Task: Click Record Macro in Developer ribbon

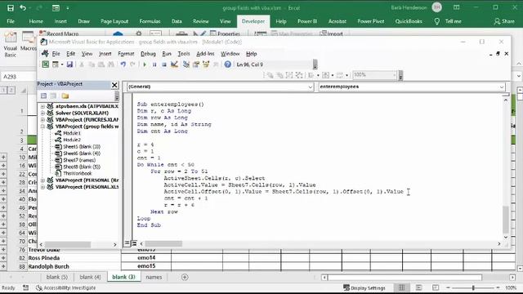Action: pos(59,33)
